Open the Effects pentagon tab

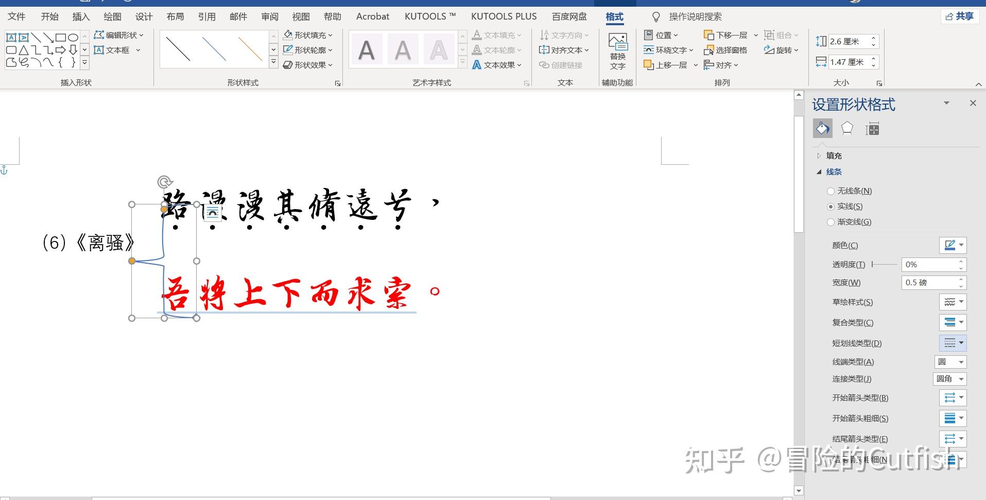[x=847, y=128]
